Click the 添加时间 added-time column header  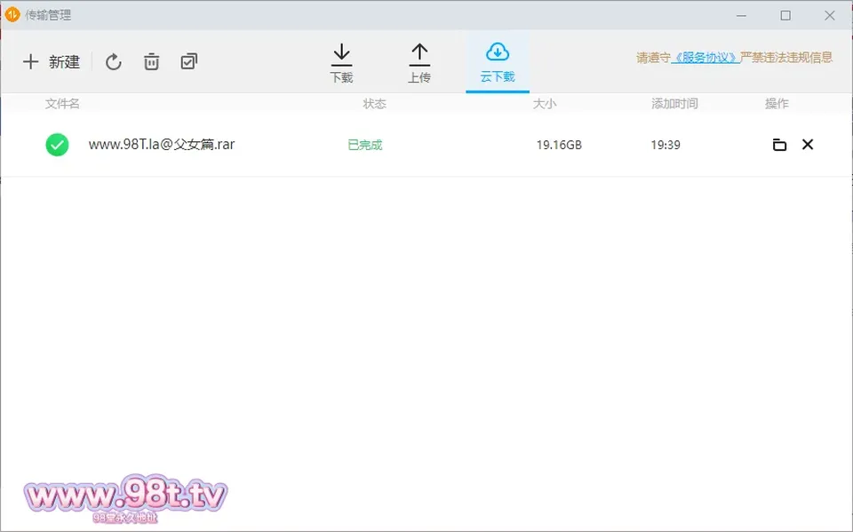674,103
